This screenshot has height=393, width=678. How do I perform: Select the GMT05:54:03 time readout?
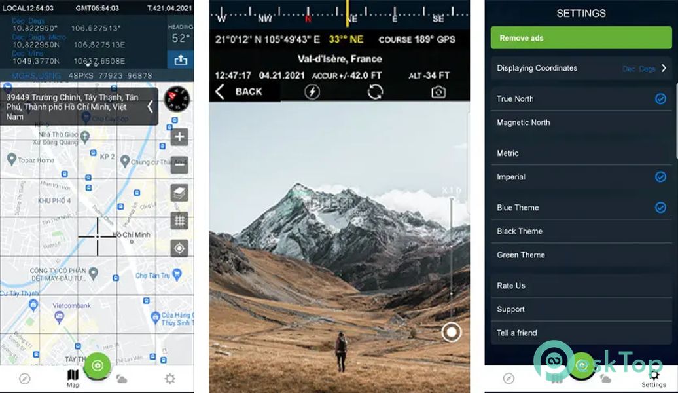(x=97, y=8)
